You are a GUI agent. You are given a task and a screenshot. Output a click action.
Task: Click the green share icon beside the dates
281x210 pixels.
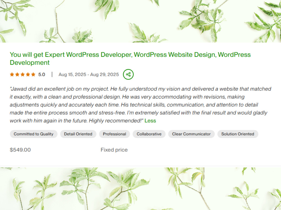pyautogui.click(x=128, y=74)
